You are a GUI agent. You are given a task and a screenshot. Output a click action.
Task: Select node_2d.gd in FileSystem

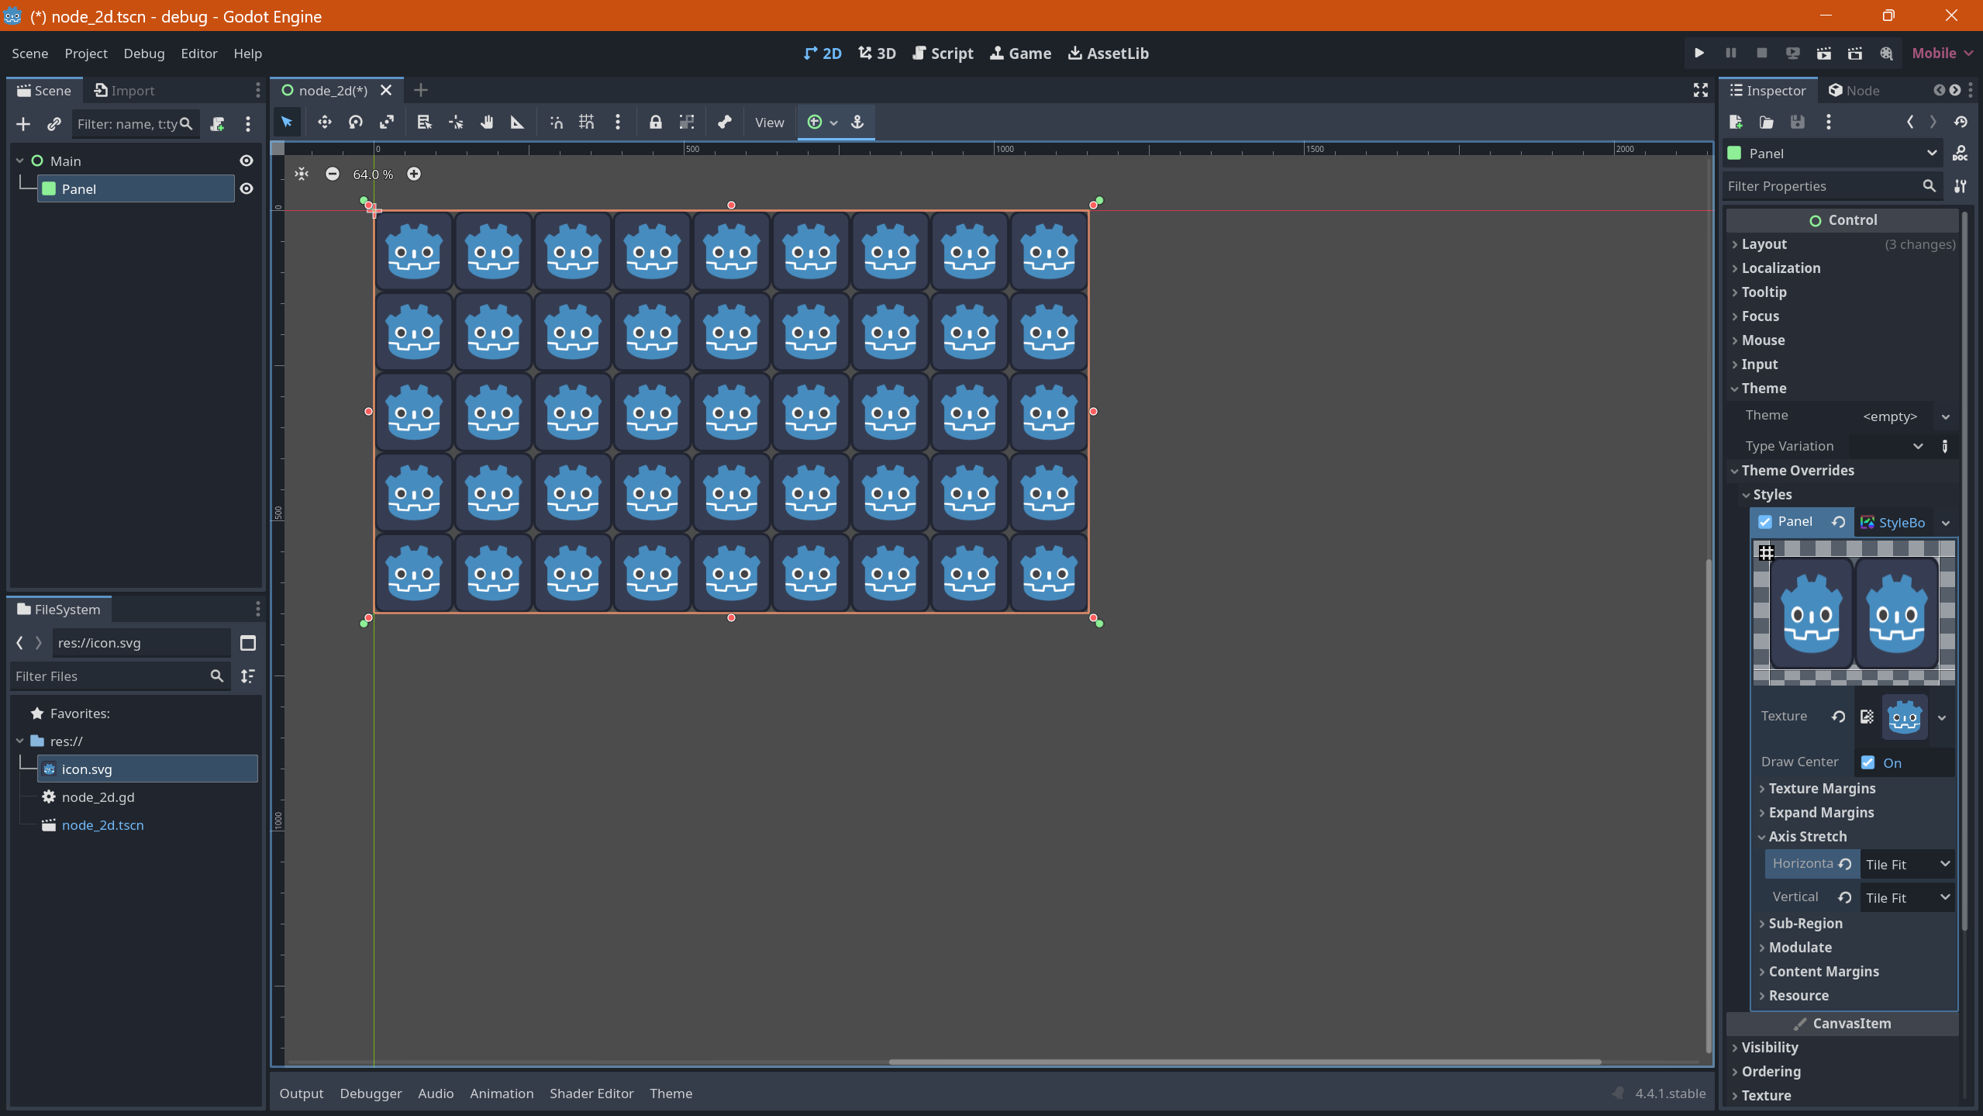[x=98, y=797]
